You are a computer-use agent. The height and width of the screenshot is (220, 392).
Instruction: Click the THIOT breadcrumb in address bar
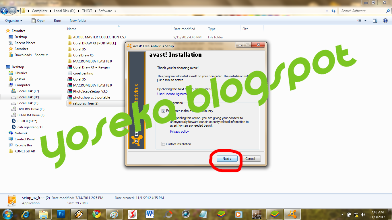pos(87,11)
